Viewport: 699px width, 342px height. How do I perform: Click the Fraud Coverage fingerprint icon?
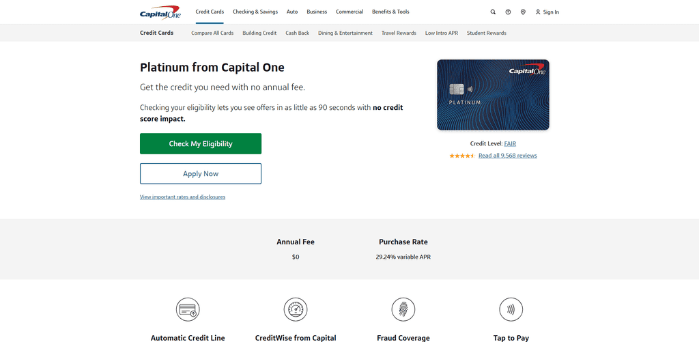(403, 309)
